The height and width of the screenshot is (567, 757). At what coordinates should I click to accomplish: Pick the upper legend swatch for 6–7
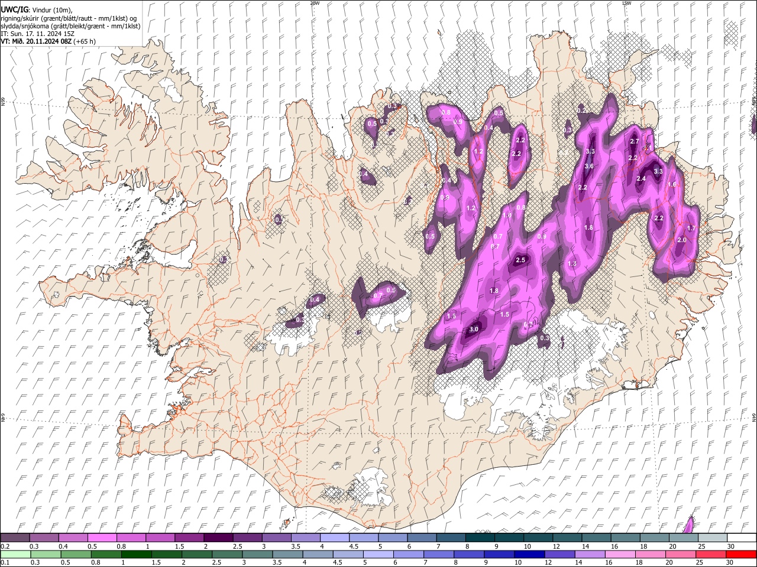click(421, 538)
